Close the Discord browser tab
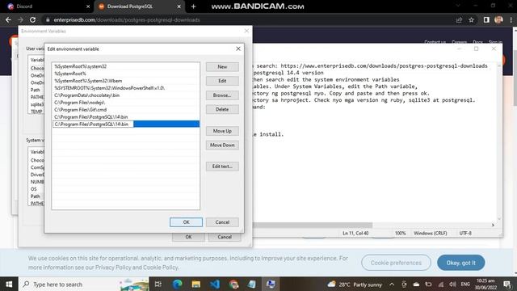This screenshot has height=291, width=517. point(88,6)
